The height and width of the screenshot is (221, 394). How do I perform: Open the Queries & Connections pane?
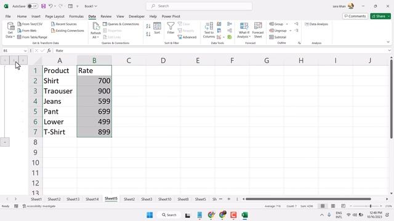pyautogui.click(x=121, y=24)
